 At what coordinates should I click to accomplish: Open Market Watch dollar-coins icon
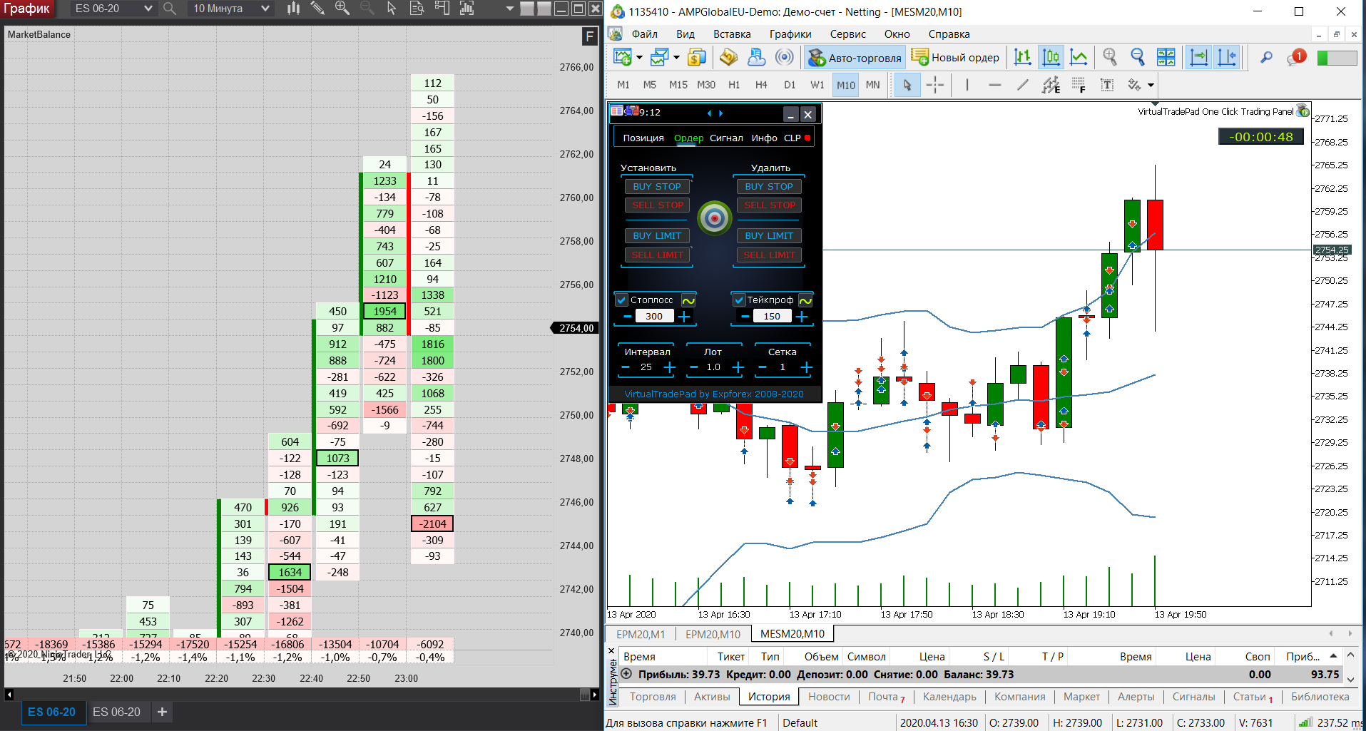coord(697,58)
